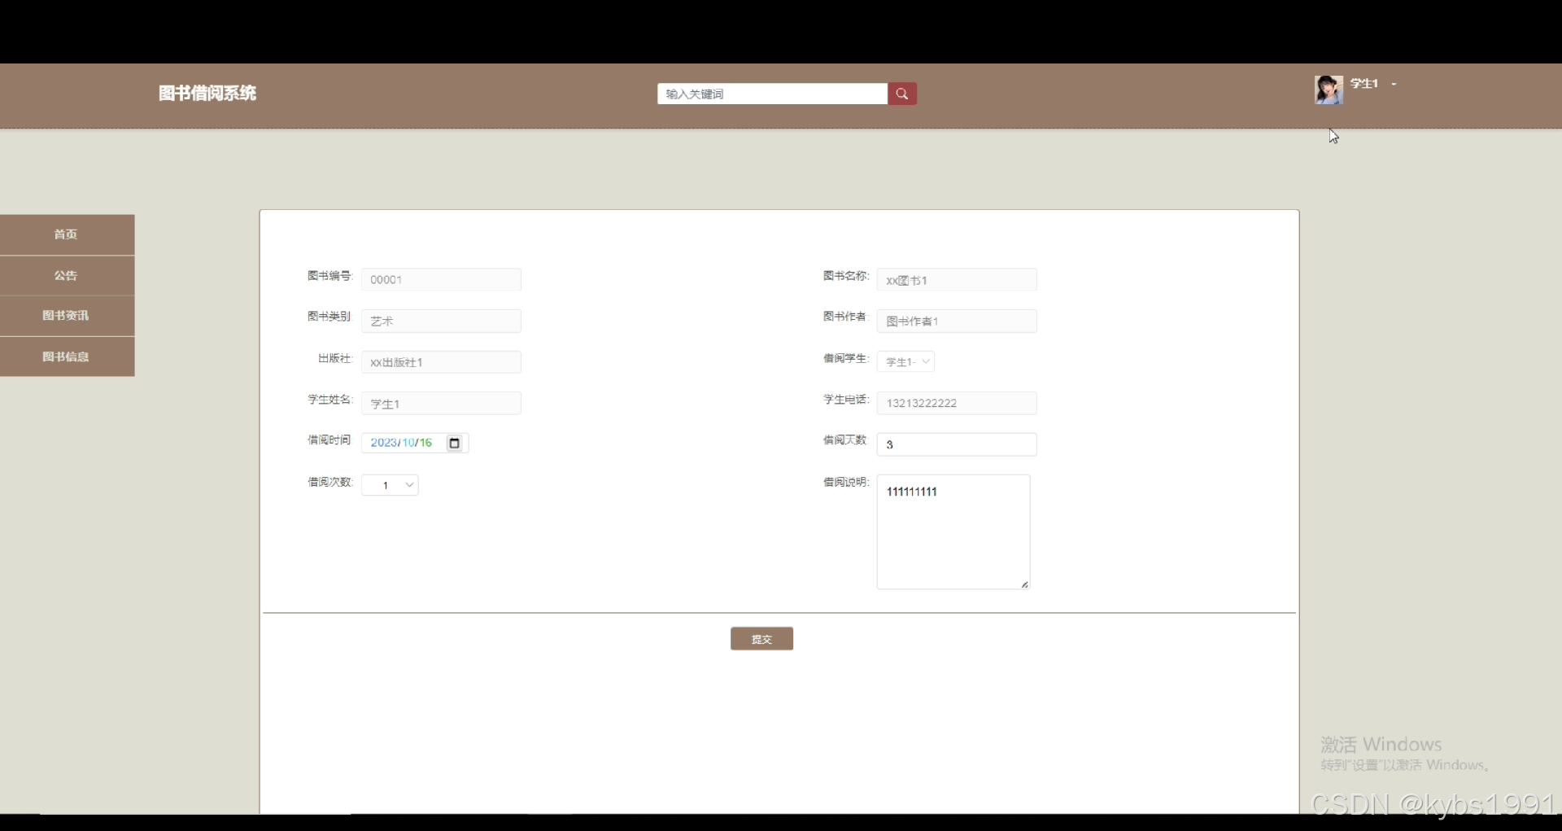1562x831 pixels.
Task: Click the 学生姓名 field showing 学生1
Action: (x=441, y=403)
